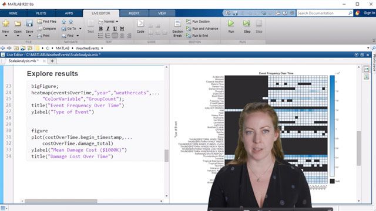376x211 pixels.
Task: Insert a Section Break
Action: (177, 29)
